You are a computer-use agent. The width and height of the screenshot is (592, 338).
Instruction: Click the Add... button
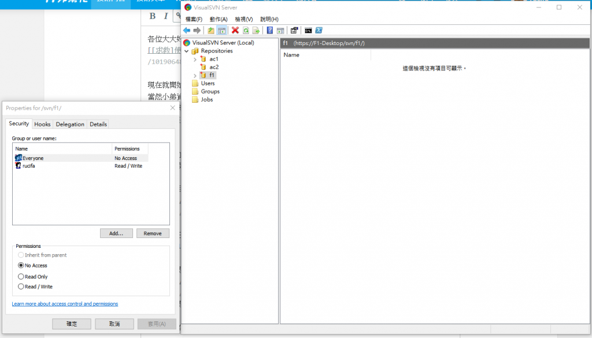click(116, 233)
